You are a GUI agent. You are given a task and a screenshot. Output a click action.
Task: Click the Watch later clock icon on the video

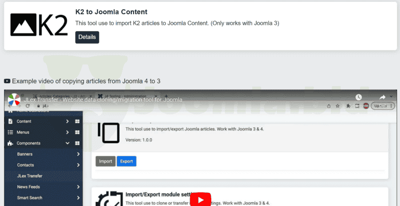point(359,97)
